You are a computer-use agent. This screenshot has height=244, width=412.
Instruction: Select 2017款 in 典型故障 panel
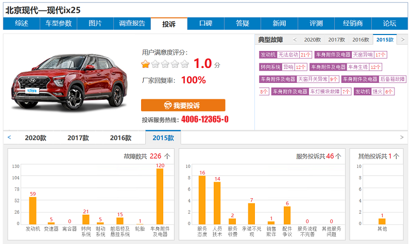pos(337,40)
